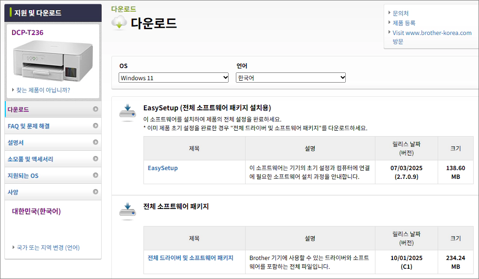Image resolution: width=479 pixels, height=279 pixels.
Task: Click the DCP-T236 printer product image
Action: click(53, 61)
